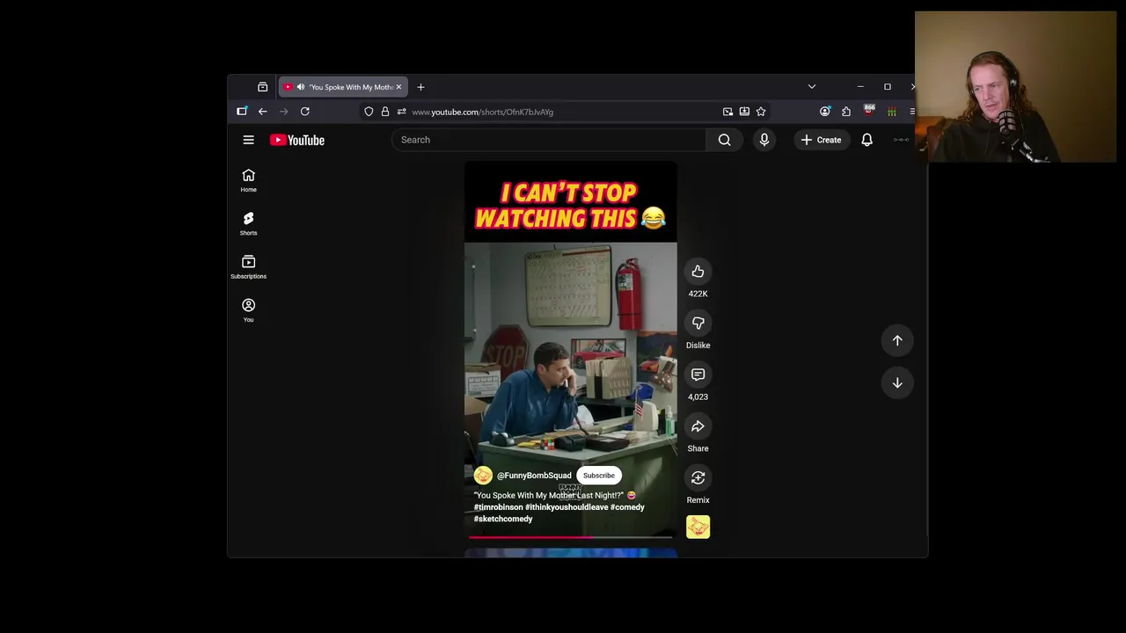Share this short
1126x633 pixels.
click(x=698, y=426)
